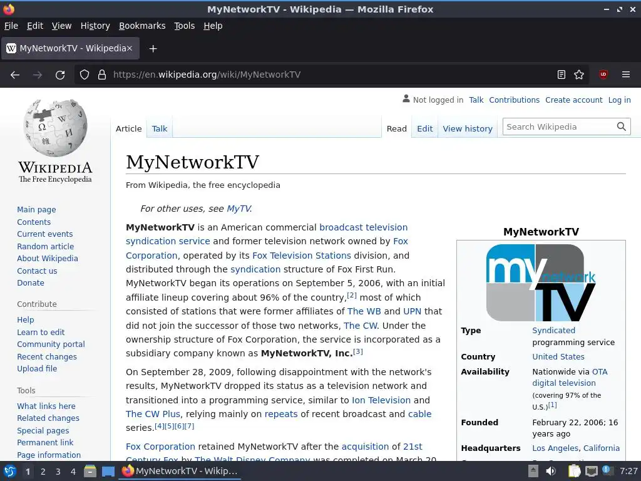Open the View menu
The width and height of the screenshot is (641, 481).
pyautogui.click(x=62, y=26)
